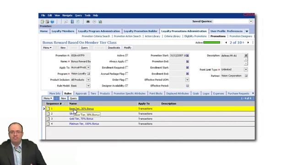The image size is (293, 165).
Task: Click the green Active status bar
Action: (x=212, y=43)
